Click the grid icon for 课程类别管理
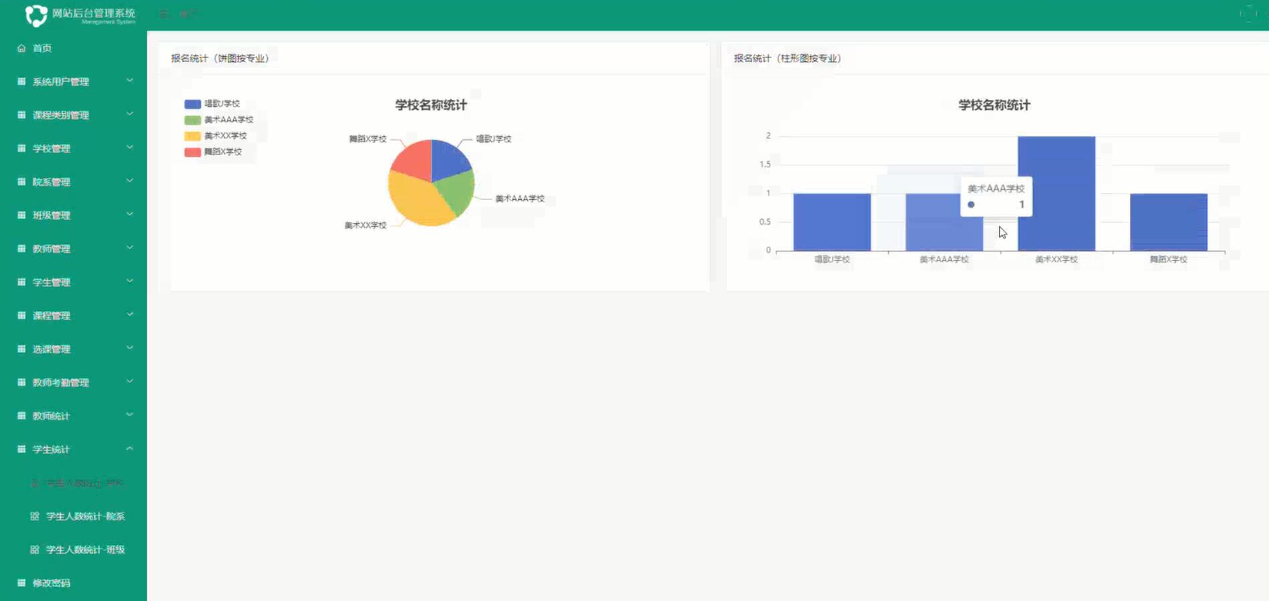This screenshot has width=1269, height=601. tap(21, 115)
